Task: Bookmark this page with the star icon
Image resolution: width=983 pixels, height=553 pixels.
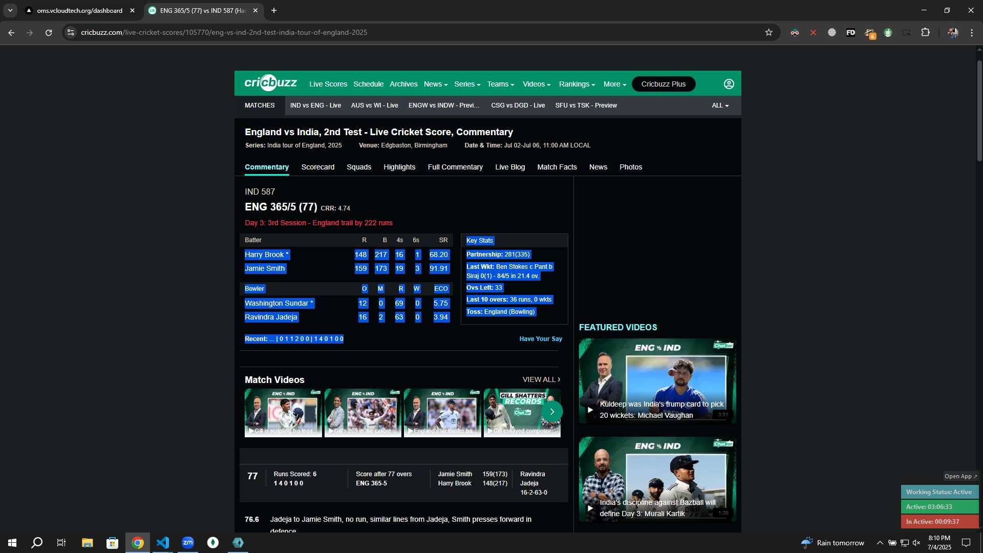Action: [x=768, y=32]
